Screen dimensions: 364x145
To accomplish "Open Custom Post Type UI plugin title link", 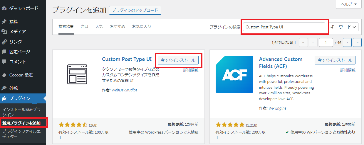I will click(127, 59).
